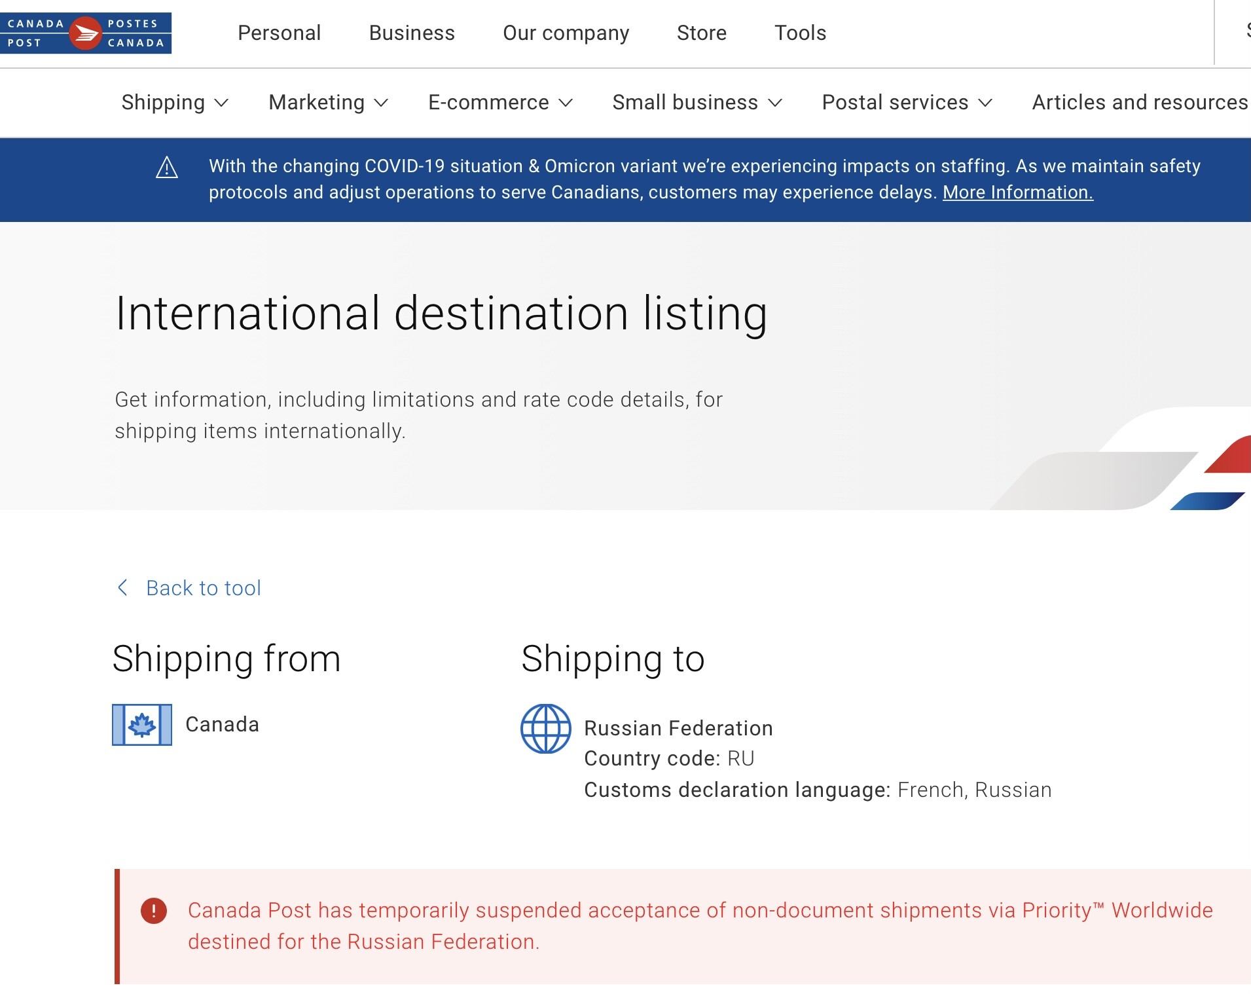Click the globe icon beside Russian Federation
Screen dimensions: 1251x994
click(x=545, y=729)
